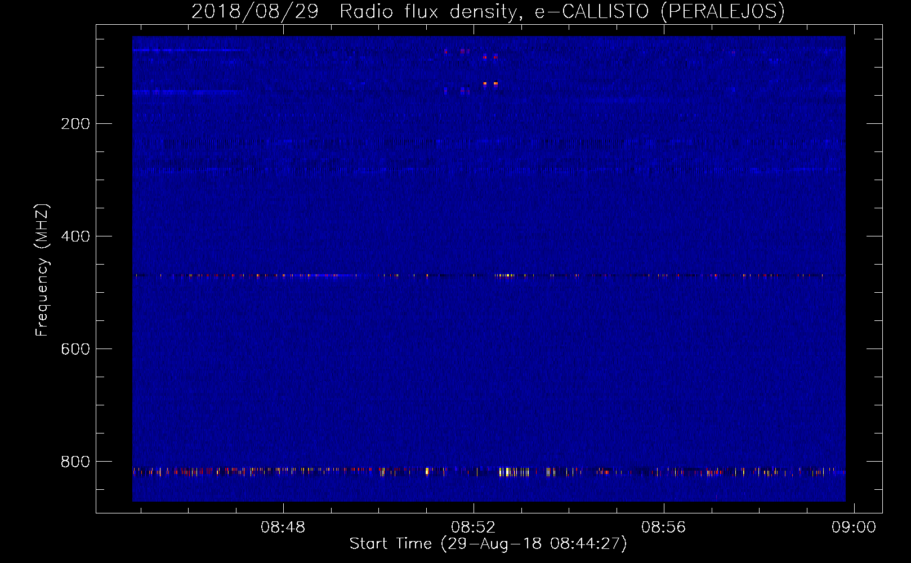Screen dimensions: 911x563
Task: Click the 400 frequency tick label
Action: click(75, 236)
